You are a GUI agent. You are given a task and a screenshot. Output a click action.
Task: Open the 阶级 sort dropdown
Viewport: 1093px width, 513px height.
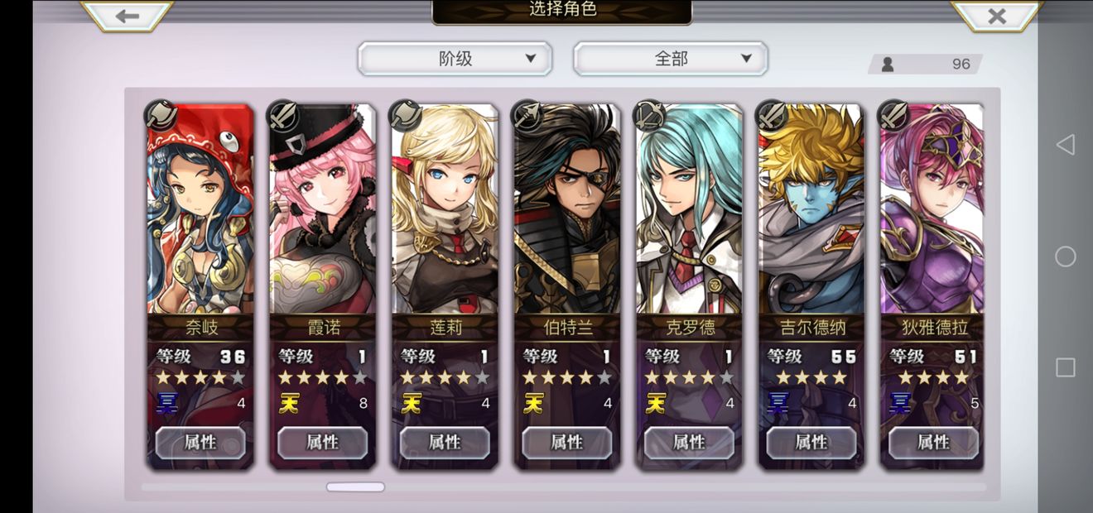coord(455,59)
